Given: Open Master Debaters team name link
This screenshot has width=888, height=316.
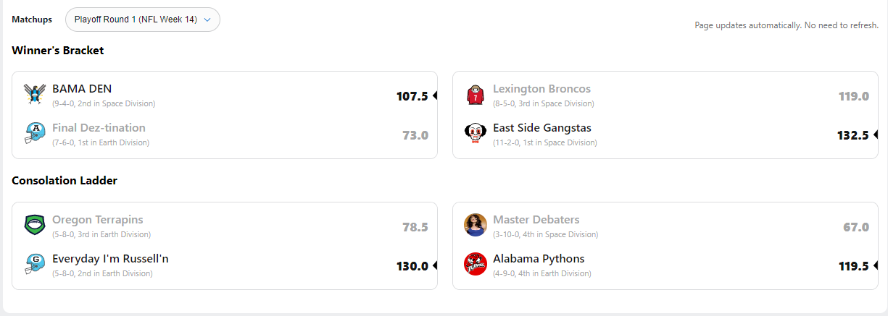Looking at the screenshot, I should coord(536,220).
